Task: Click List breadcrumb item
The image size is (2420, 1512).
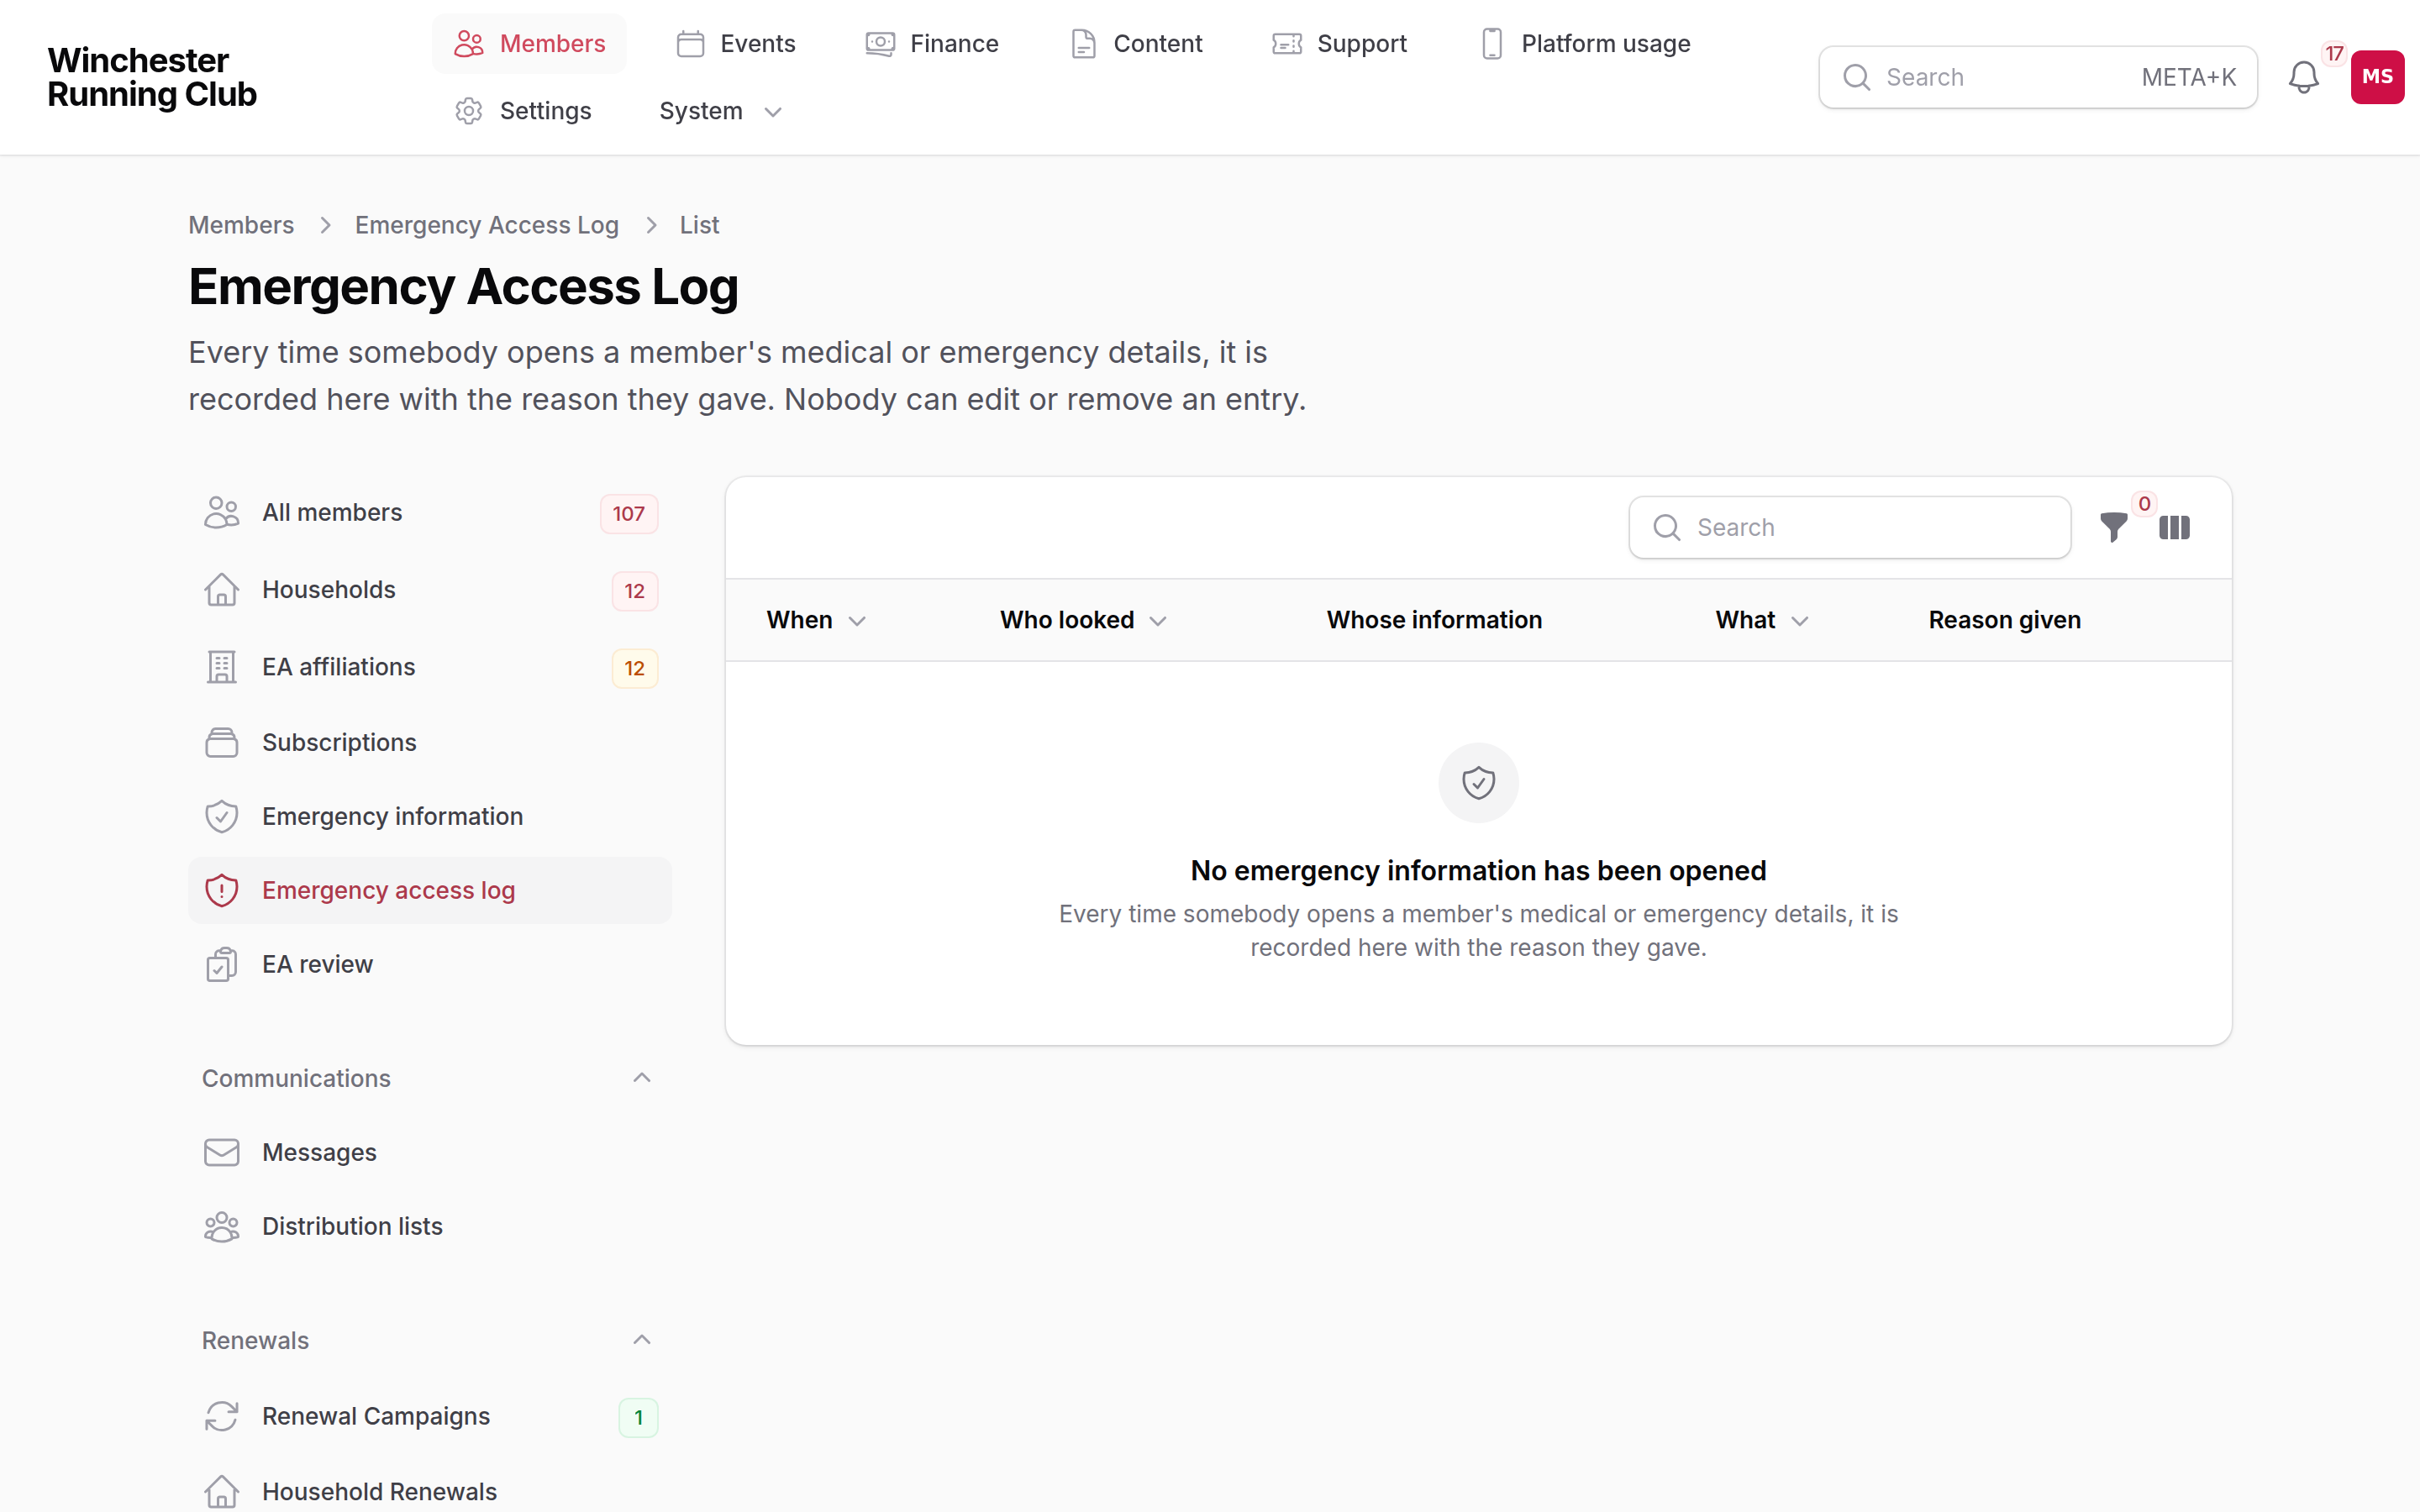Action: (699, 225)
